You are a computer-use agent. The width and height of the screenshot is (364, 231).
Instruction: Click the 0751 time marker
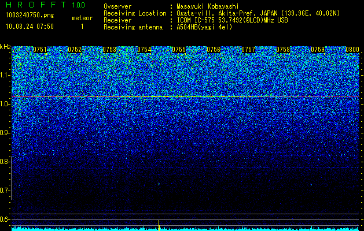click(x=40, y=50)
